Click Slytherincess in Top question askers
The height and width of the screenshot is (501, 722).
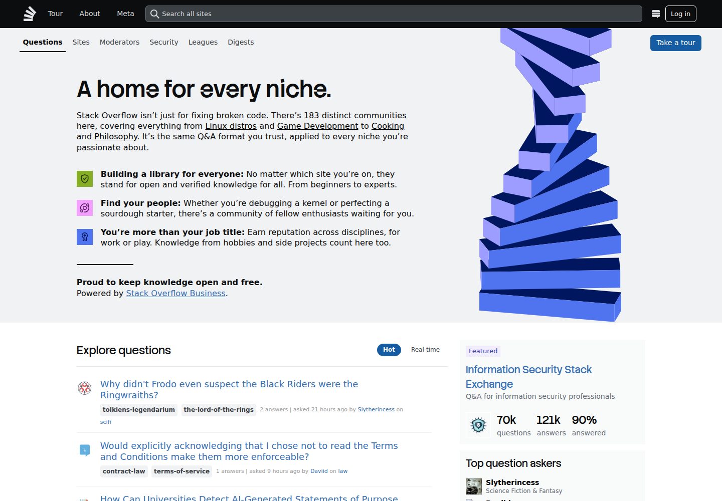click(512, 482)
